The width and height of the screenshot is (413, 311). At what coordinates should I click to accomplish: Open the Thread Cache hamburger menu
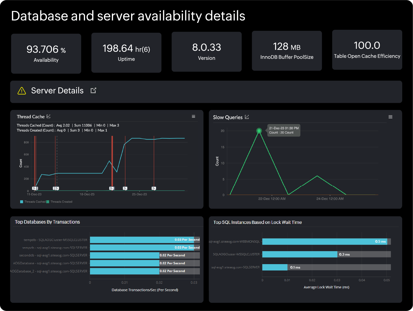click(194, 116)
